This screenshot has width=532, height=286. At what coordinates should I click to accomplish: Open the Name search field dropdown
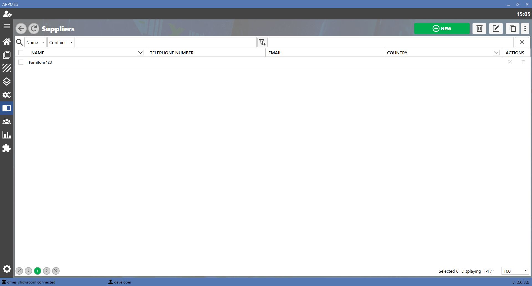[35, 42]
